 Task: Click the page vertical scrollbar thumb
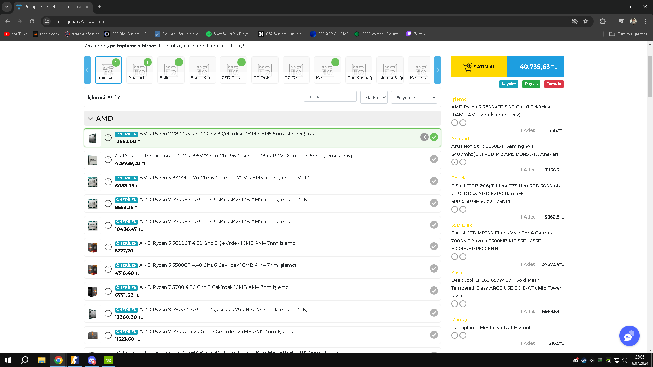pos(650,76)
